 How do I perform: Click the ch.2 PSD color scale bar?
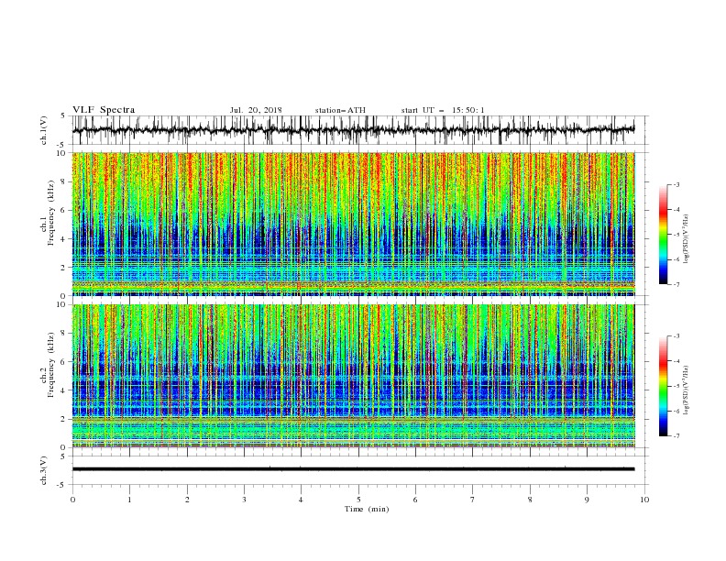click(x=663, y=386)
